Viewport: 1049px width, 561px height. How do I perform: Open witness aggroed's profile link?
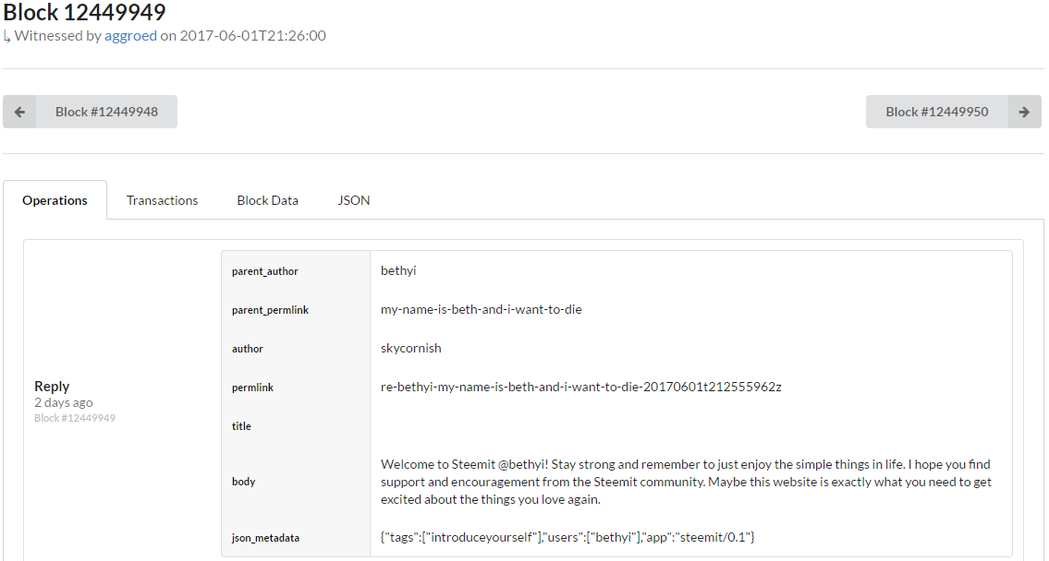coord(130,36)
